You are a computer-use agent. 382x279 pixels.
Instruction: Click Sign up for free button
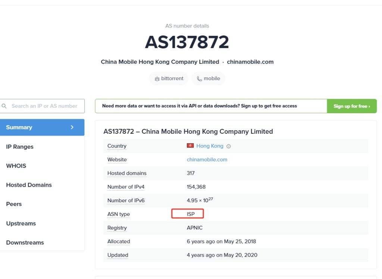coord(352,106)
